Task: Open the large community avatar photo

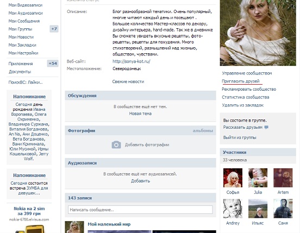Action: click(258, 33)
